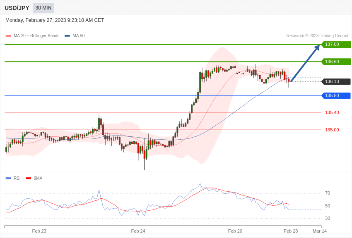This screenshot has width=352, height=238.
Task: Click the 135.80 pivot price tag
Action: [x=336, y=95]
